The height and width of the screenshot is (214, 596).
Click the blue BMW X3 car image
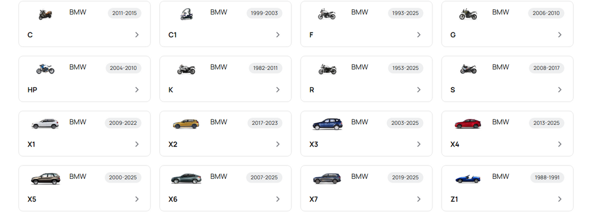click(x=327, y=124)
